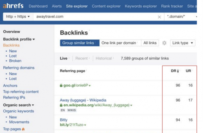Click UR value 17 in Wikipedia row
The width and height of the screenshot is (203, 133).
click(x=190, y=100)
